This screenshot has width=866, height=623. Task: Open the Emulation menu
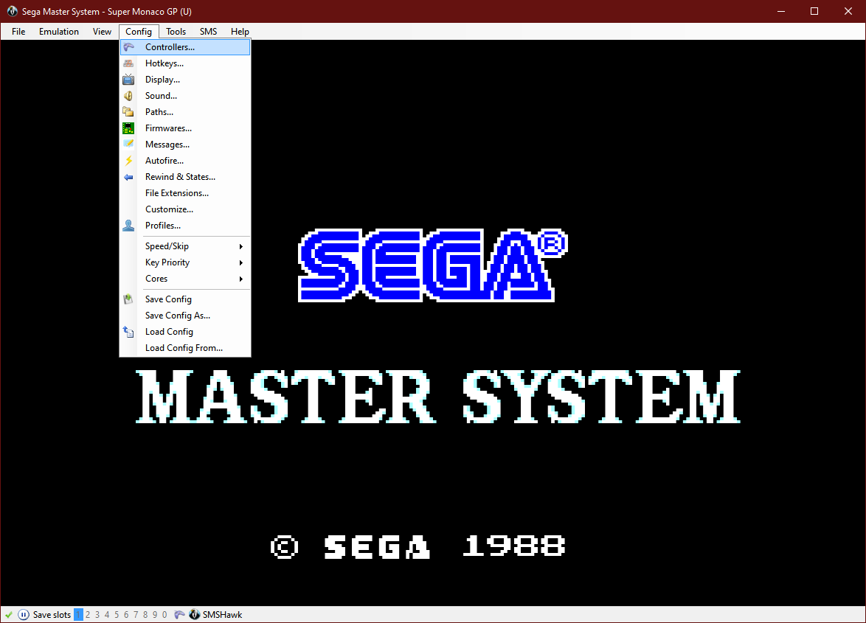59,32
